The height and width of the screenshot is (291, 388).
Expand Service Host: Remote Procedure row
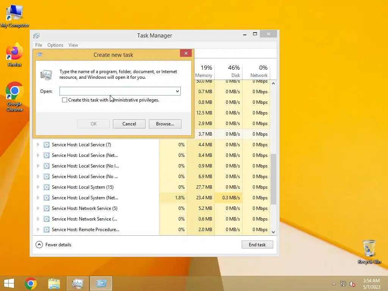(38, 230)
